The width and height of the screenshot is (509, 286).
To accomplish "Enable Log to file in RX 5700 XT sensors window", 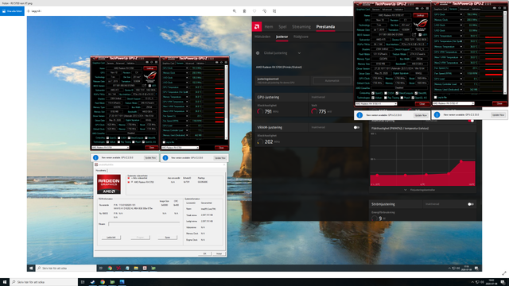I will pyautogui.click(x=436, y=97).
